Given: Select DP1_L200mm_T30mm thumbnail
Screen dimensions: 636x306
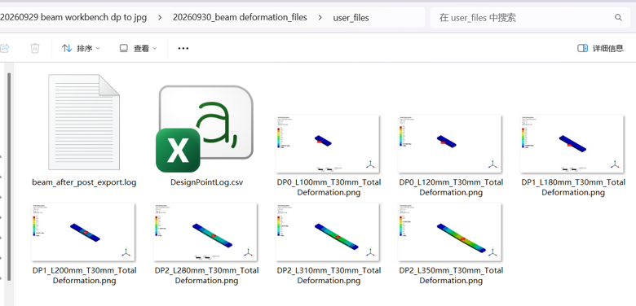Looking at the screenshot, I should coord(83,232).
